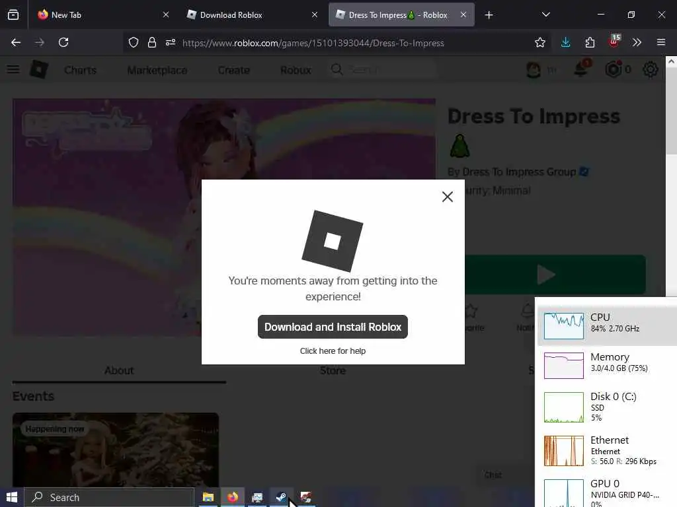Screen dimensions: 677x507
Task: Select the Ethernet performance entry
Action: coord(607,450)
